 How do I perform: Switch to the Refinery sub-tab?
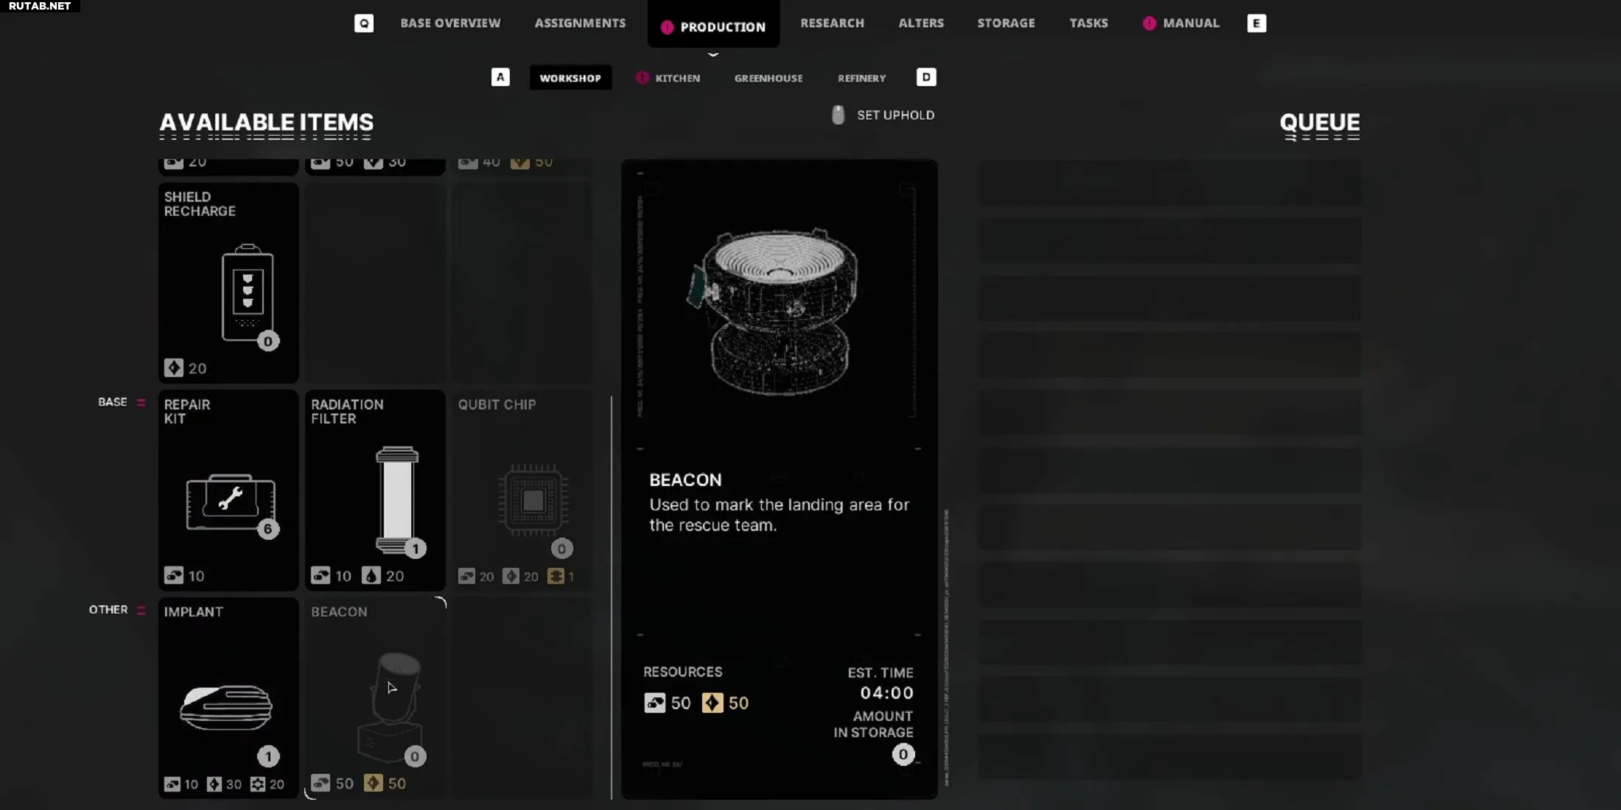(x=861, y=77)
